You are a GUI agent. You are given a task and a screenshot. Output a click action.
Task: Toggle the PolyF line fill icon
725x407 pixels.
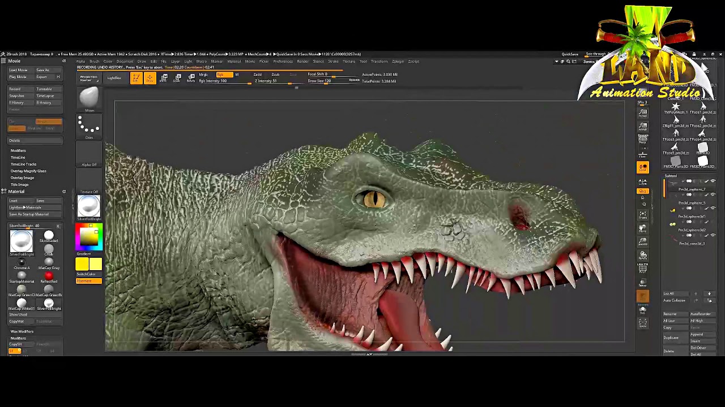click(x=643, y=269)
